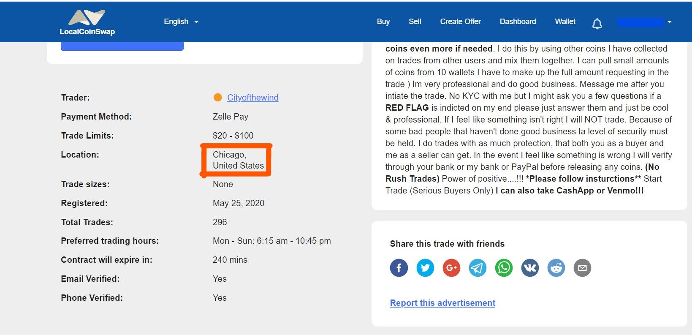
Task: Share trade on Twitter
Action: click(425, 268)
